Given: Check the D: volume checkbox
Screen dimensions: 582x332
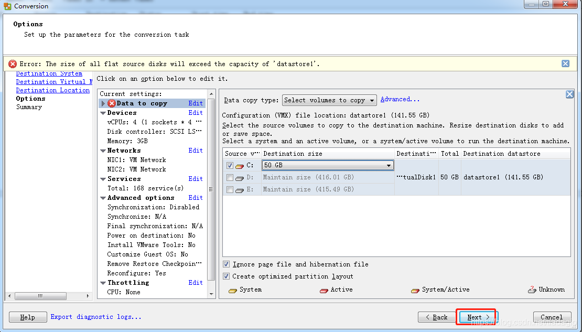Looking at the screenshot, I should pos(230,177).
